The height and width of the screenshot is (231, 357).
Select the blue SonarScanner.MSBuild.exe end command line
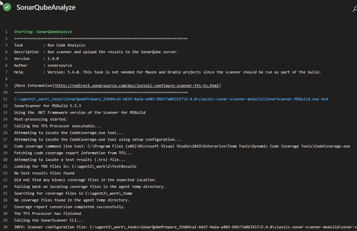coord(171,99)
